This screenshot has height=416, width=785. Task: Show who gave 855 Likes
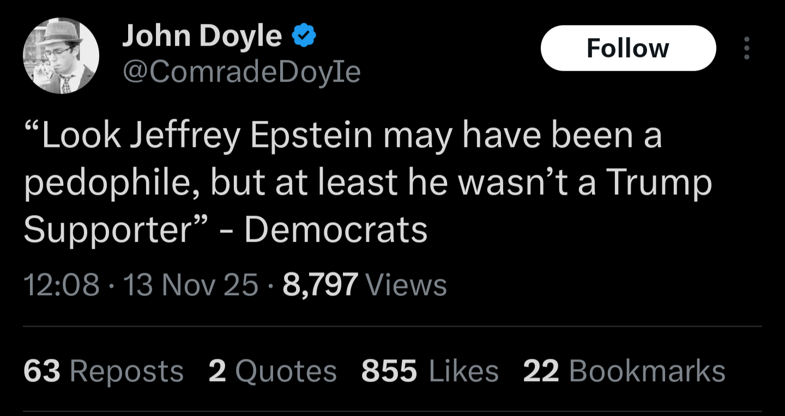(430, 371)
